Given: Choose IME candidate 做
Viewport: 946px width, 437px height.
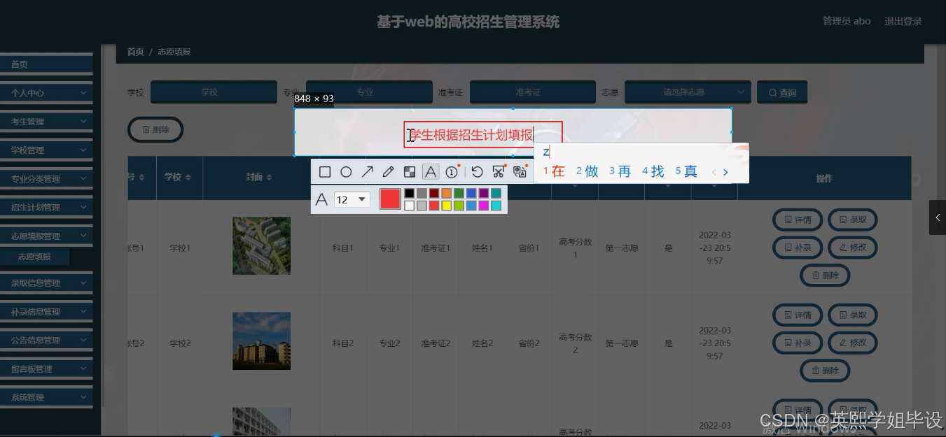Looking at the screenshot, I should 587,171.
